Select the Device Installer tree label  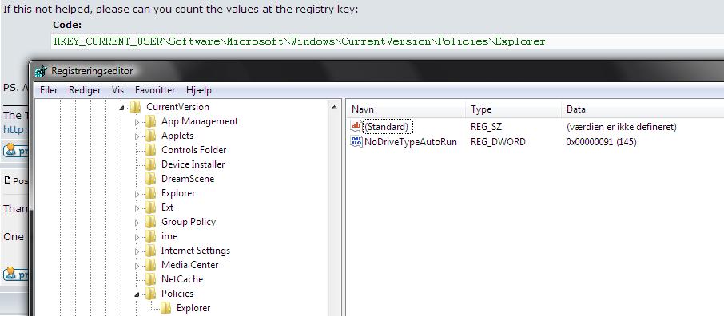193,164
